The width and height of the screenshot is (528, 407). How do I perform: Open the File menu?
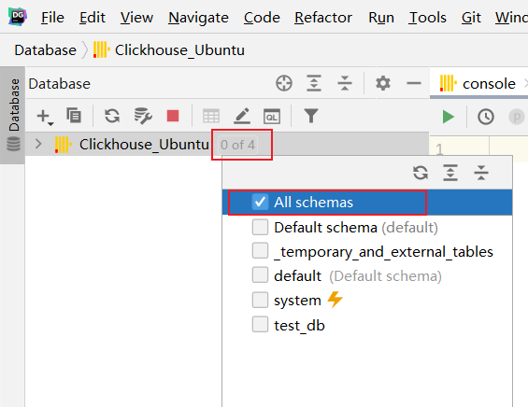52,18
